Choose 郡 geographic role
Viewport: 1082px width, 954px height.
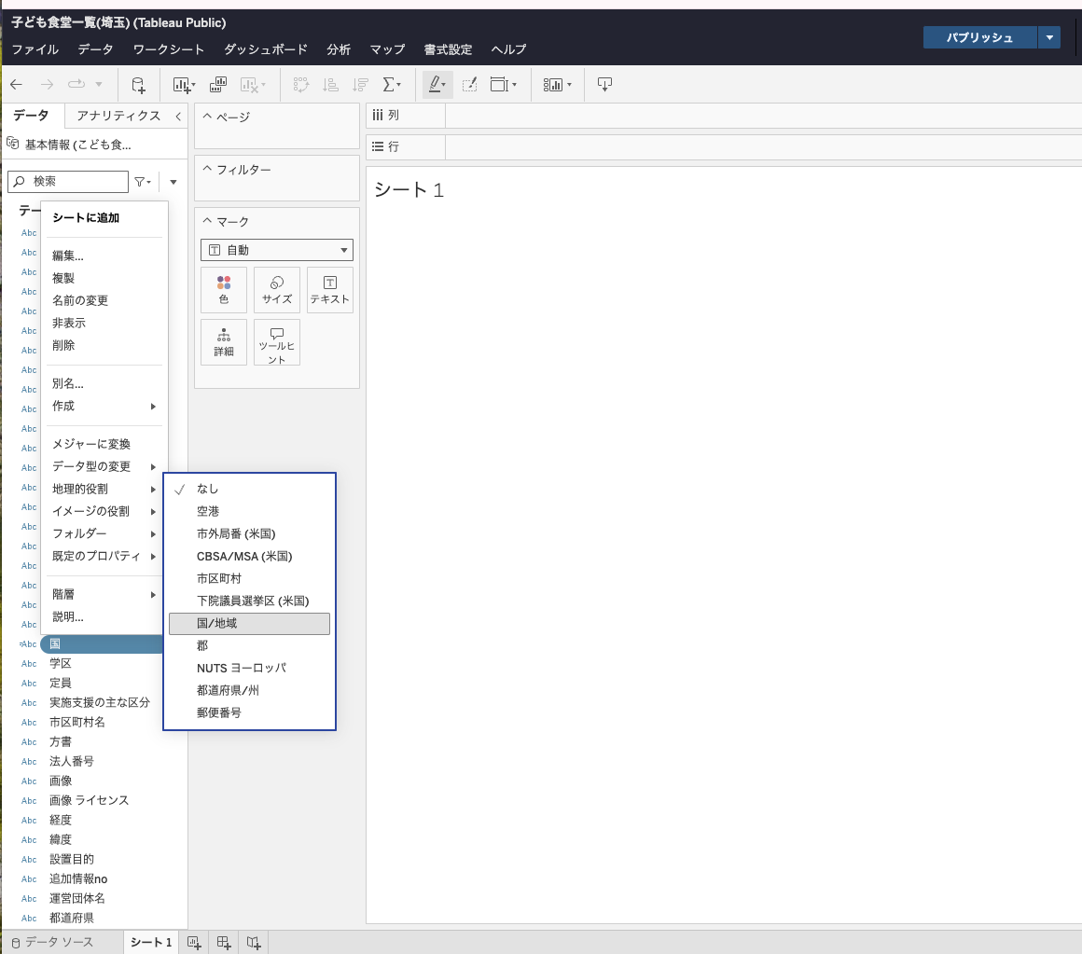coord(250,645)
